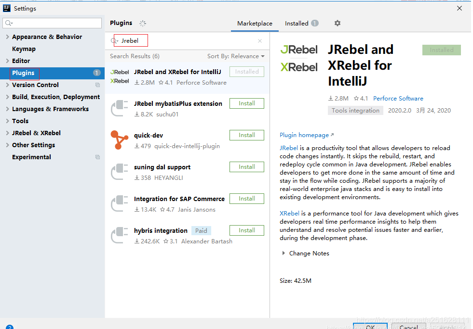Screen dimensions: 473x329
Task: Select the hybris integration title
Action: pyautogui.click(x=161, y=230)
